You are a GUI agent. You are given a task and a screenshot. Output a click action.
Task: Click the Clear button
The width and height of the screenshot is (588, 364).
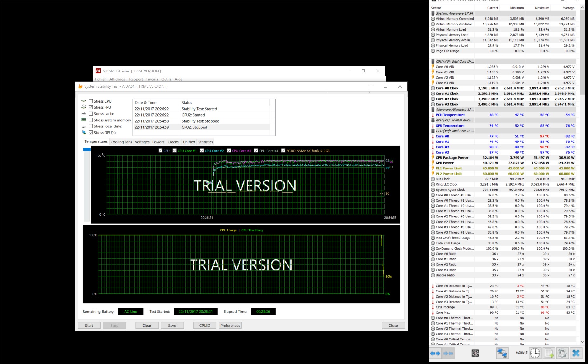(x=147, y=326)
